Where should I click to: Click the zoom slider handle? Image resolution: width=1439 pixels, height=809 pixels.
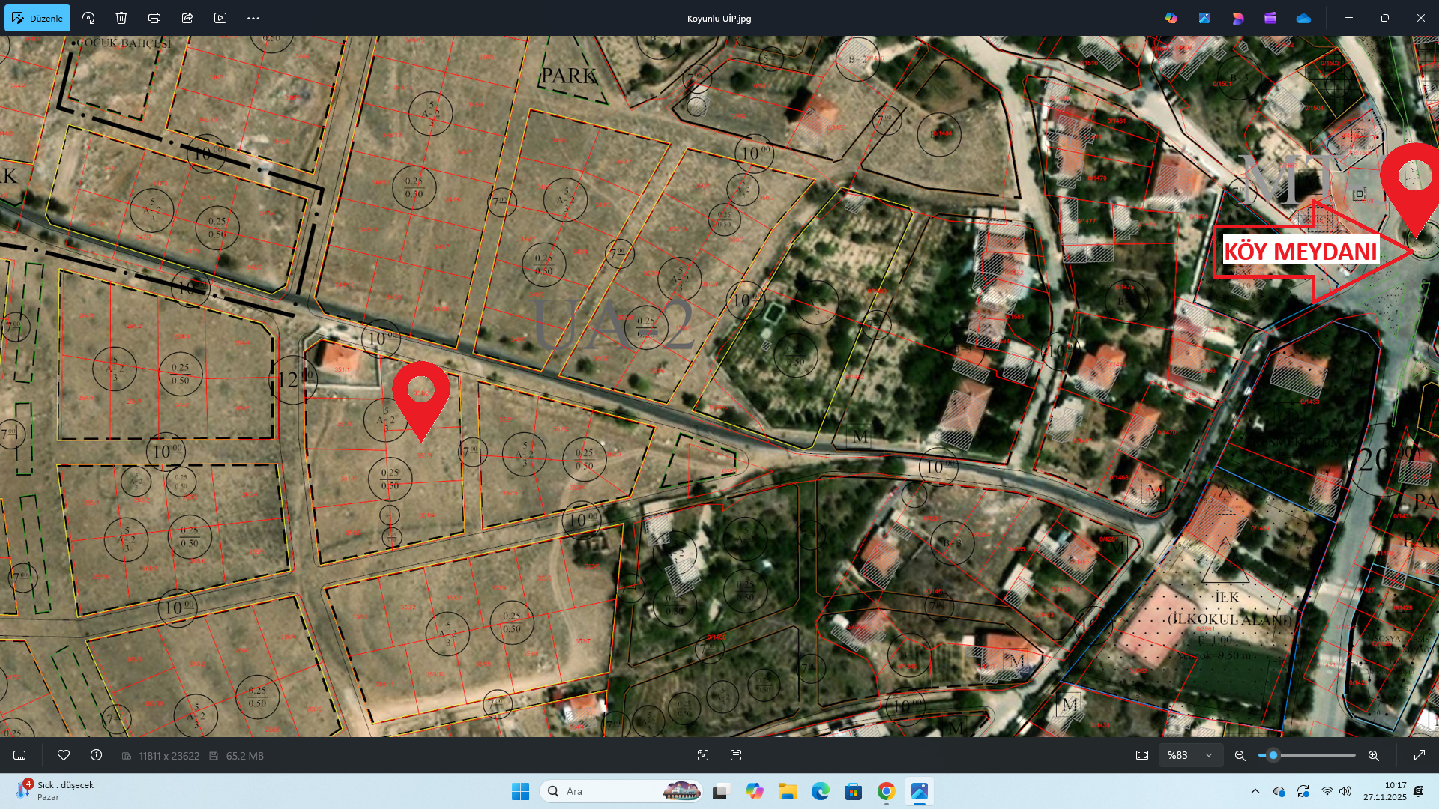(x=1273, y=755)
